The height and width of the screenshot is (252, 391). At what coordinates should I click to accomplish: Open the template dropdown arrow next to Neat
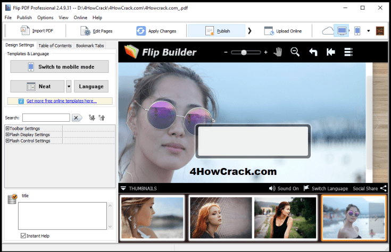tap(69, 87)
